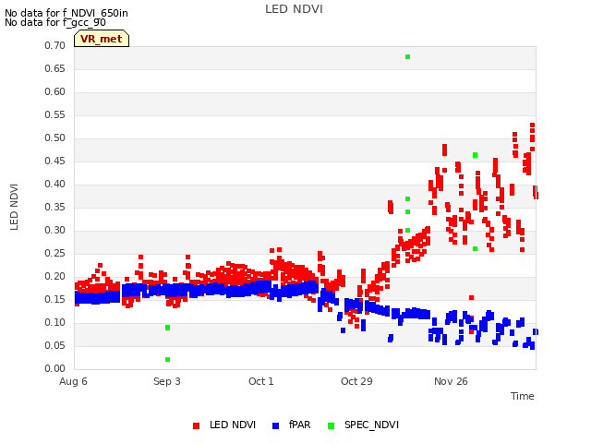Viewport: 591px width, 443px height.
Task: Click the vertical LED NDVI axis label
Action: [14, 207]
